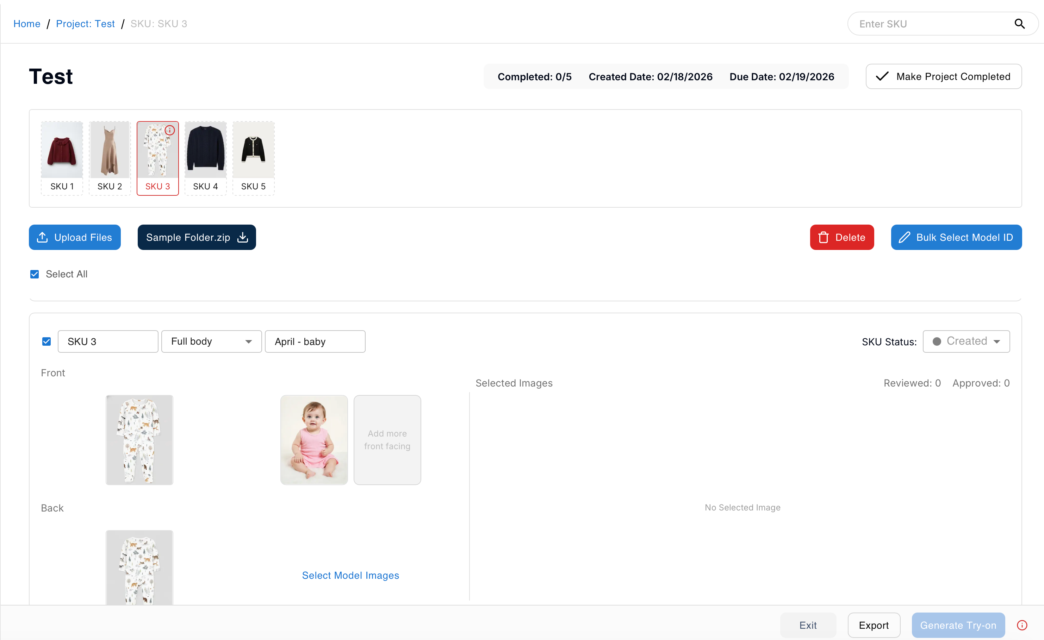1044x640 pixels.
Task: Click Add more front facing placeholder
Action: click(x=387, y=440)
